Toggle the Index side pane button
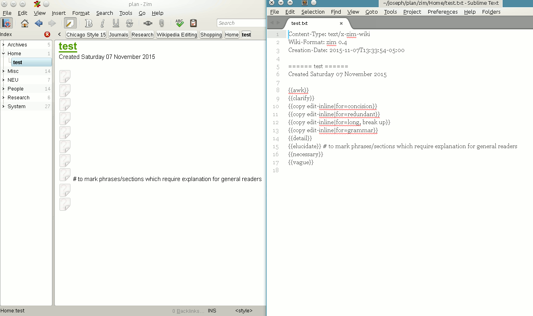 pos(6,23)
